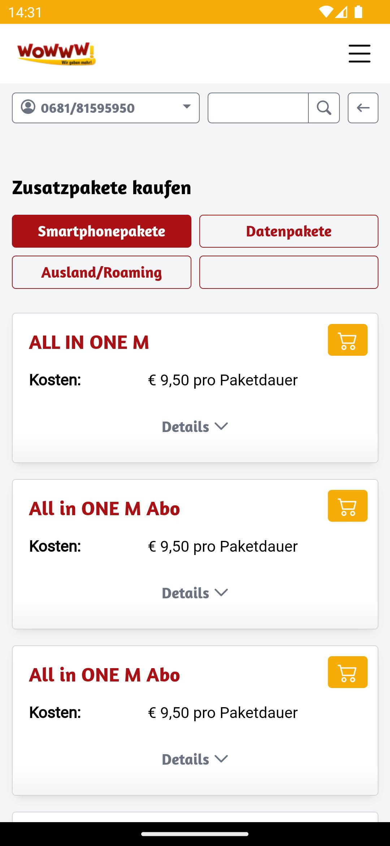The width and height of the screenshot is (390, 846).
Task: Switch to the Datenpakete tab
Action: [289, 231]
